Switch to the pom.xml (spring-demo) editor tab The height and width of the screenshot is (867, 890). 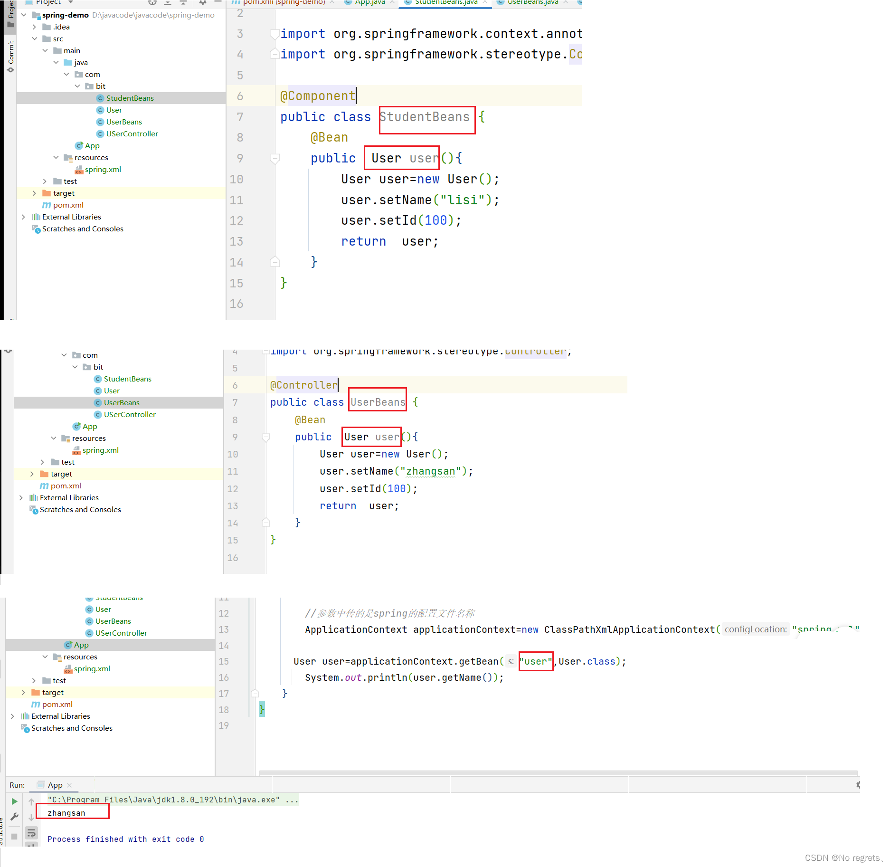(x=284, y=2)
